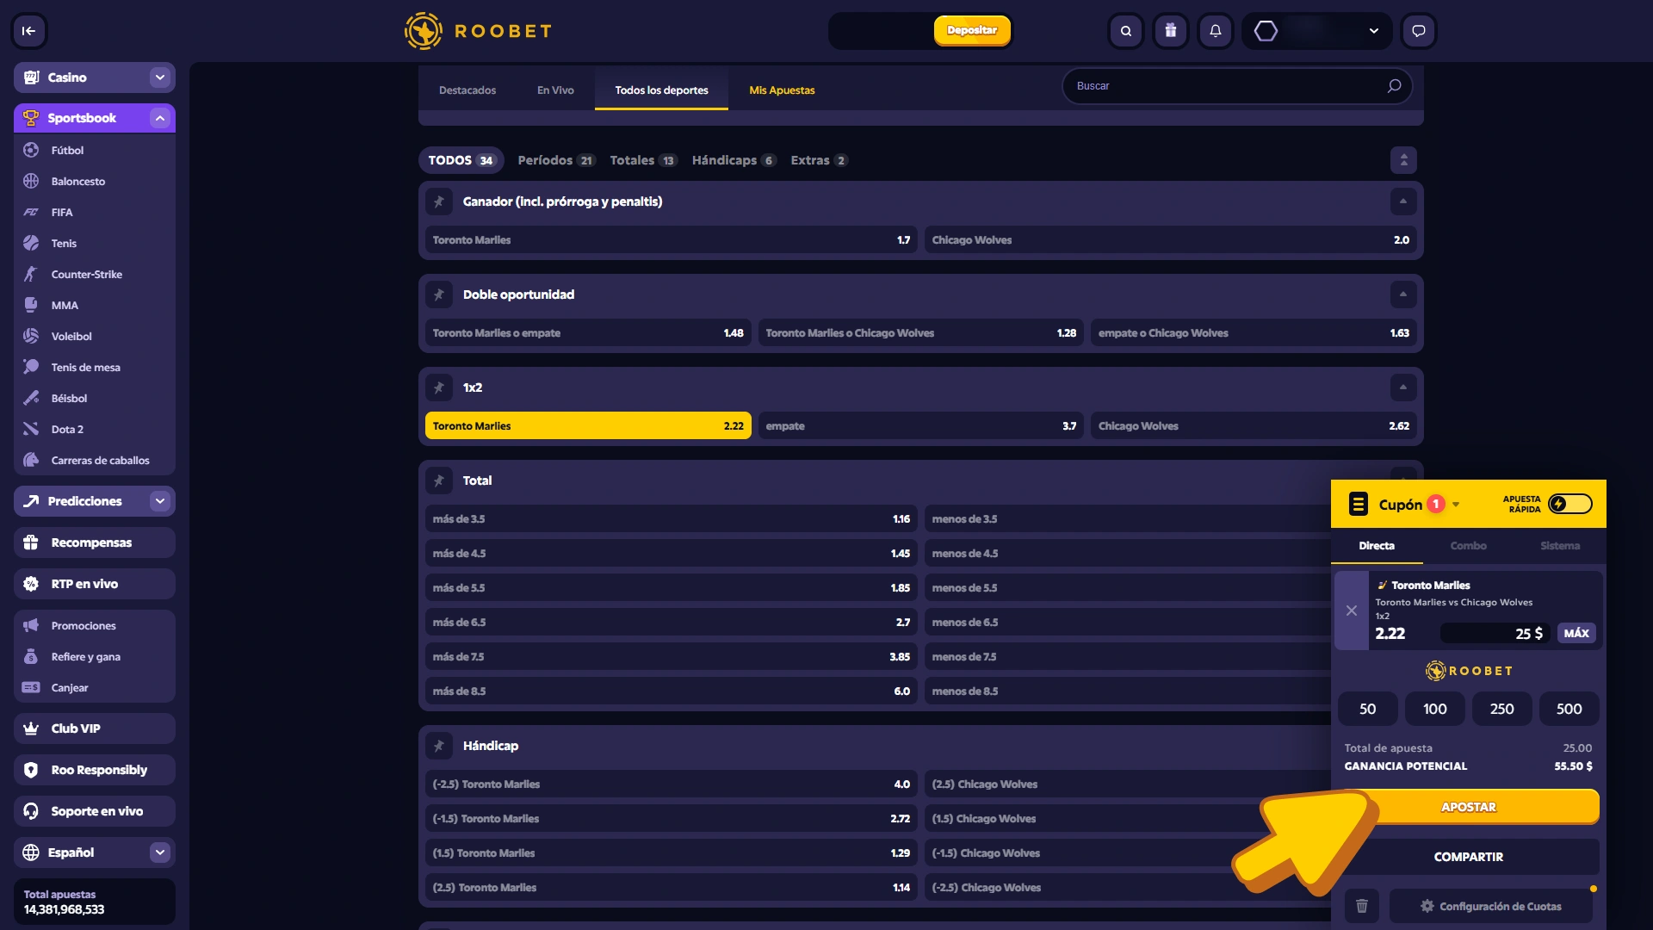Set stake to maximum with MÁX
This screenshot has width=1653, height=930.
[1576, 633]
